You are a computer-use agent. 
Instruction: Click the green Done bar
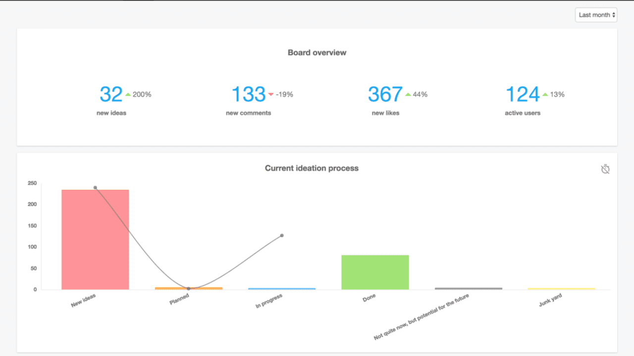click(375, 272)
